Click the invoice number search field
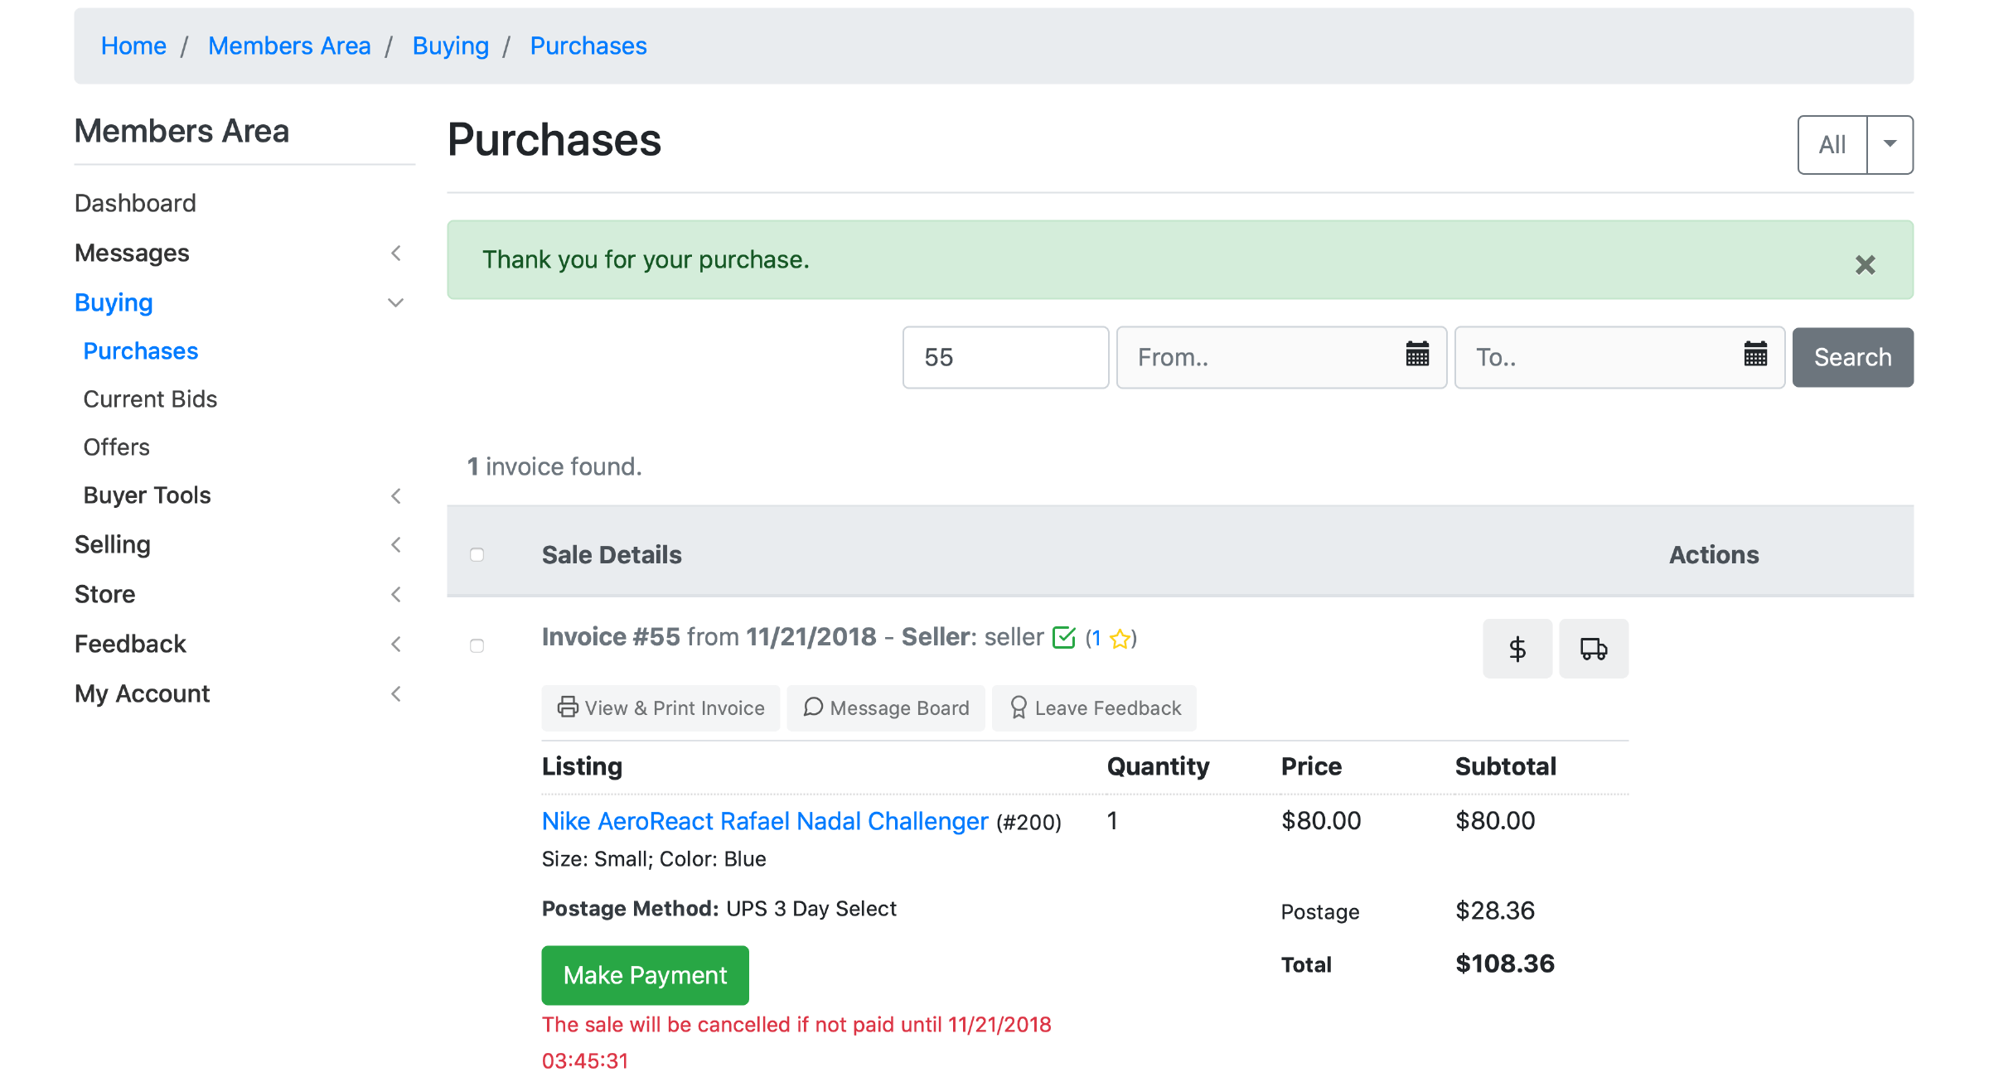Screen dimensions: 1989x1077 click(x=1005, y=357)
